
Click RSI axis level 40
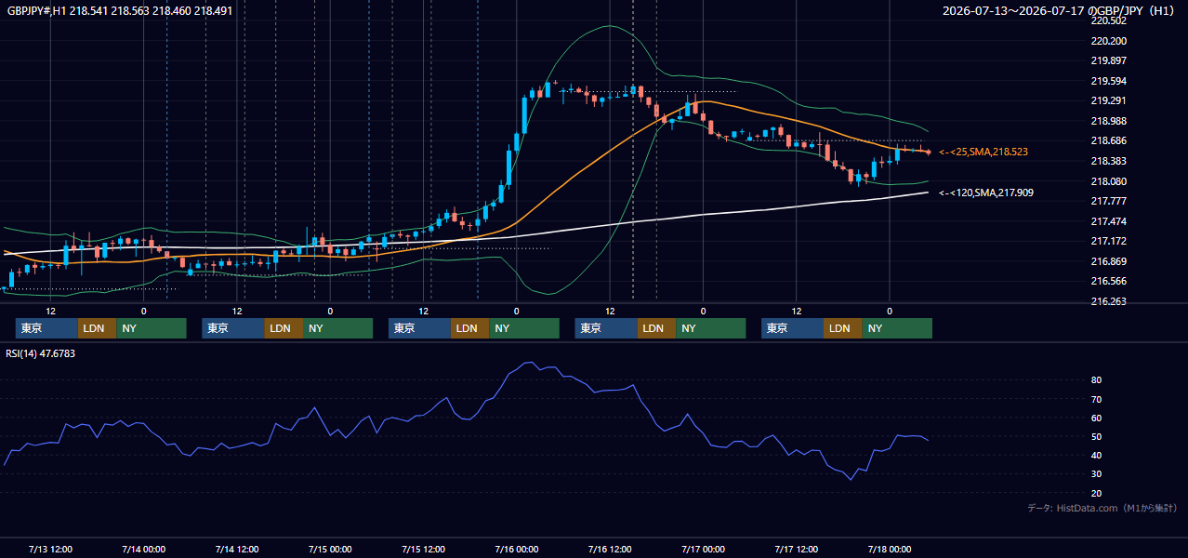click(1097, 455)
